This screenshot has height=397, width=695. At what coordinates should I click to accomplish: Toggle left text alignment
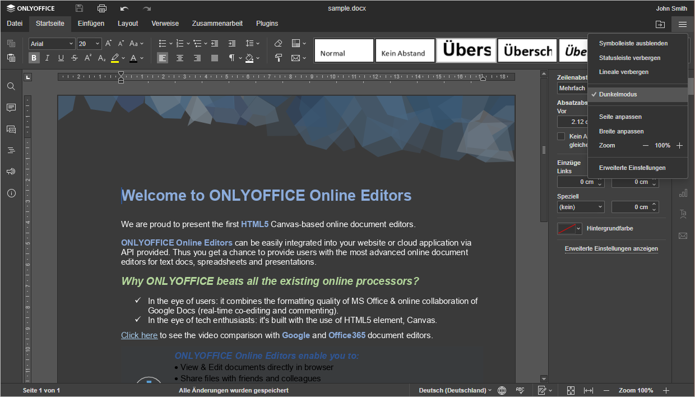tap(163, 58)
